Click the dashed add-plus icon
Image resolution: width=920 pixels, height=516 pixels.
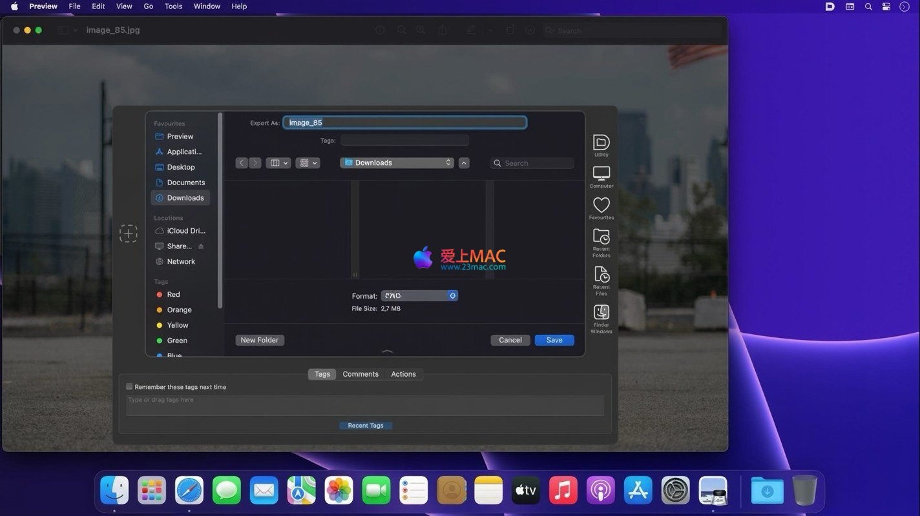click(129, 233)
